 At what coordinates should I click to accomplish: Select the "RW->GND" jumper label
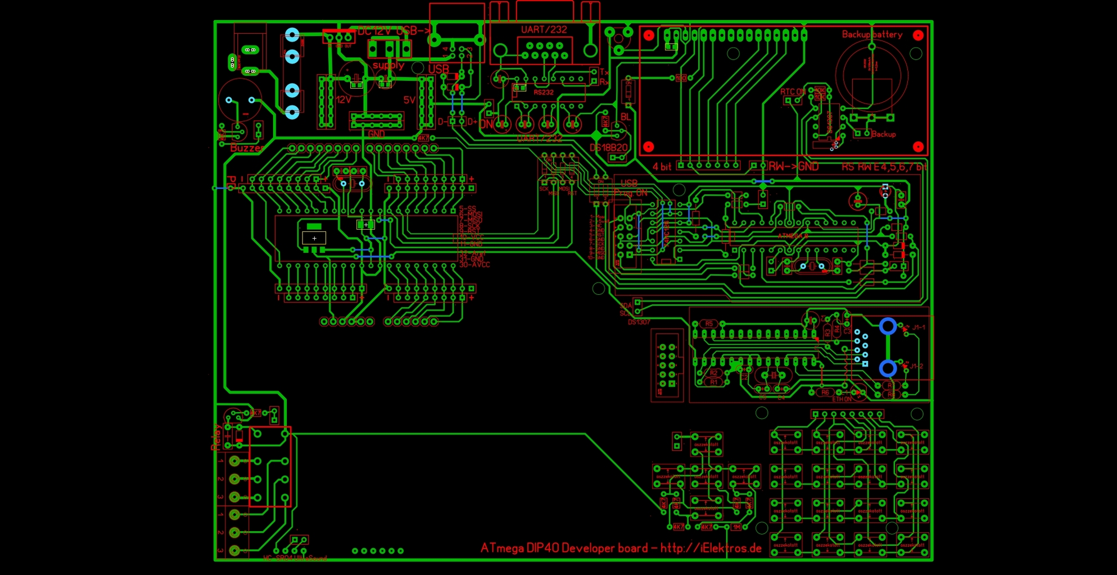pos(794,166)
